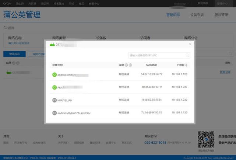Click the search magnifier icon in the dialog
The width and height of the screenshot is (236, 160).
[187, 55]
